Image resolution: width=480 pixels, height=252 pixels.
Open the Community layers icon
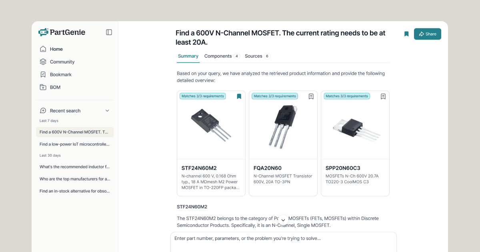click(43, 62)
